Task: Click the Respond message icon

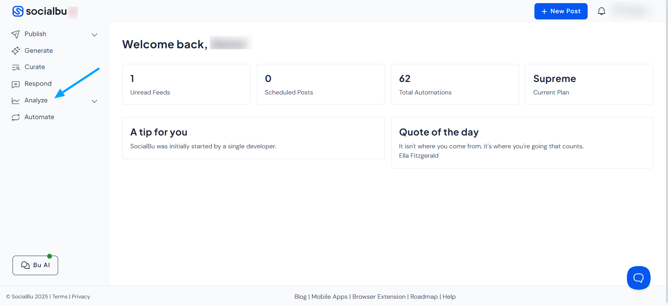Action: [16, 84]
